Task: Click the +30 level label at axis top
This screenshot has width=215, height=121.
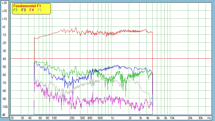Action: [x=4, y=3]
